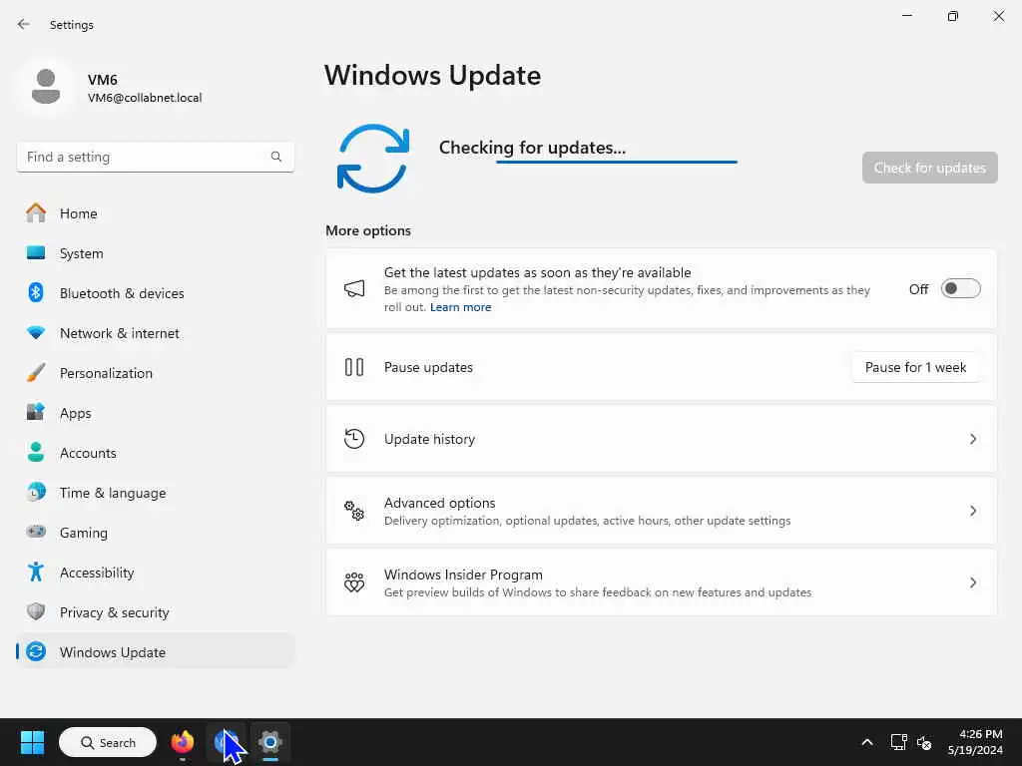1022x766 pixels.
Task: Click the Bluetooth icon in sidebar
Action: tap(36, 292)
